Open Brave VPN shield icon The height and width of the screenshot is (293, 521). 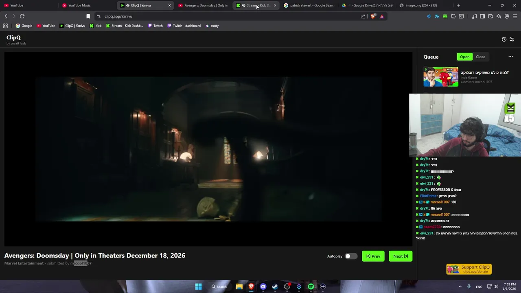point(507,16)
